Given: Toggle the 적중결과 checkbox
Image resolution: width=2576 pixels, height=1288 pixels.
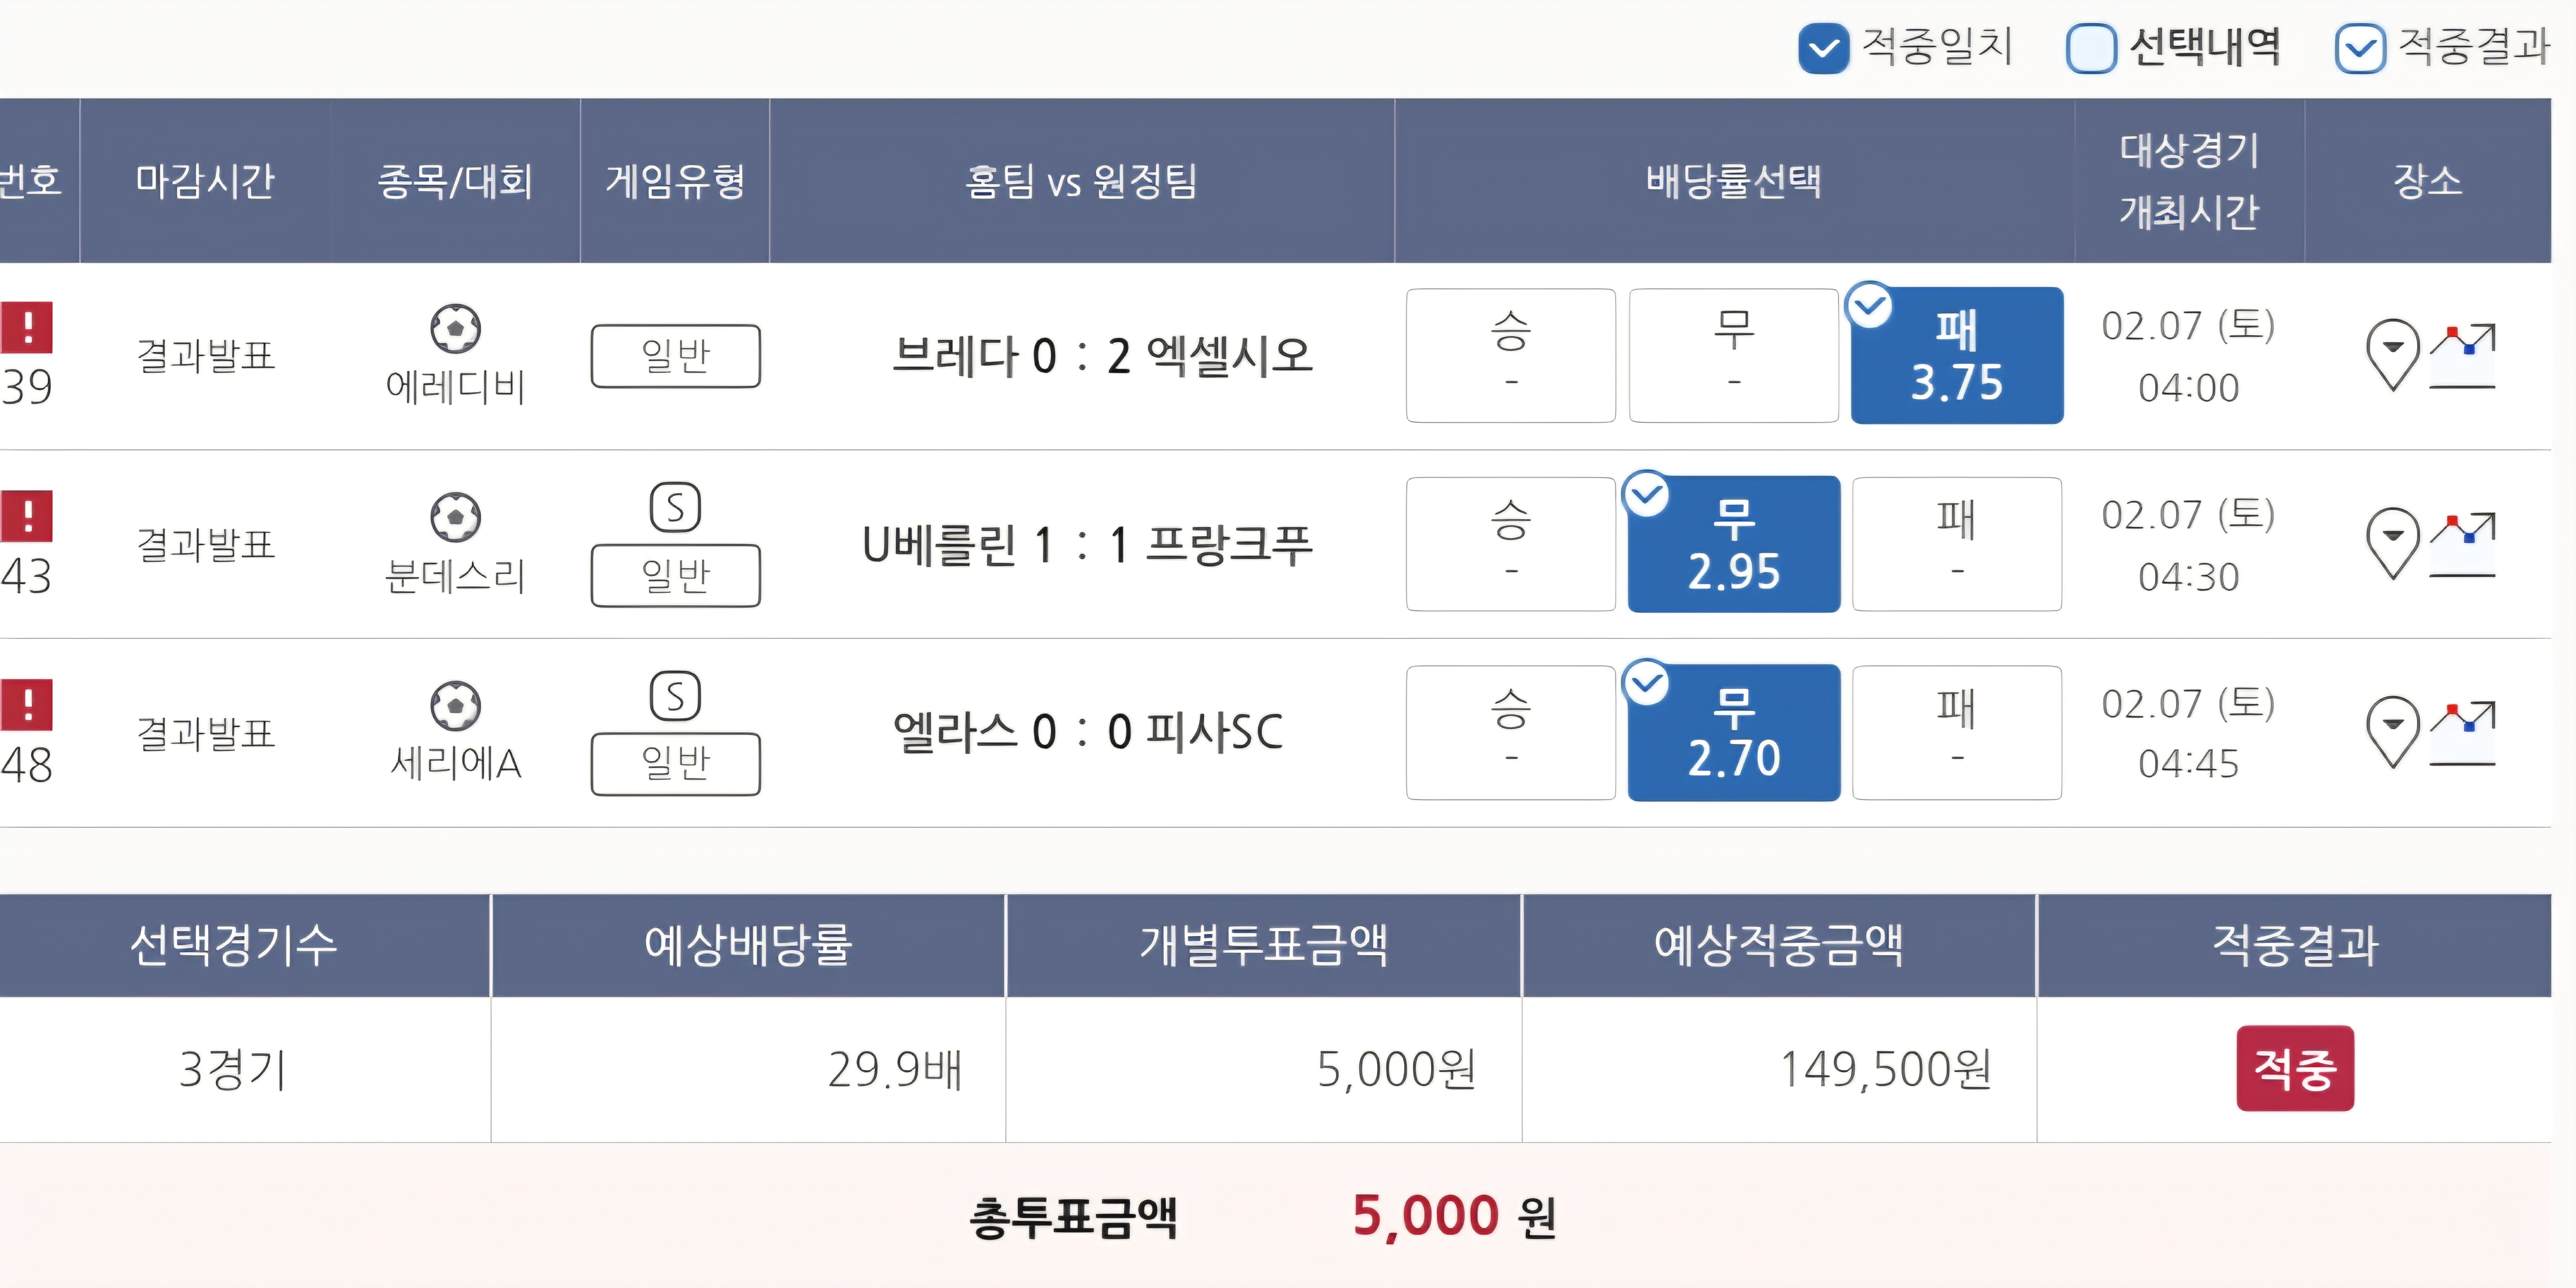Looking at the screenshot, I should pyautogui.click(x=2360, y=48).
